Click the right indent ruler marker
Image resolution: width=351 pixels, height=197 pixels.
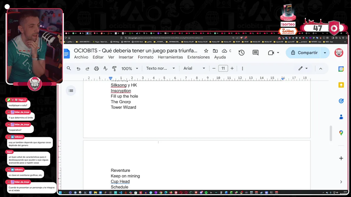click(x=283, y=79)
